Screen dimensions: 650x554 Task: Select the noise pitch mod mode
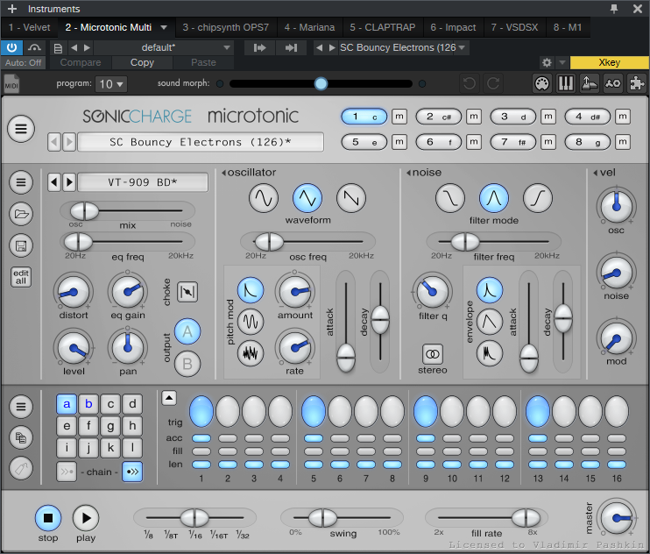(251, 353)
